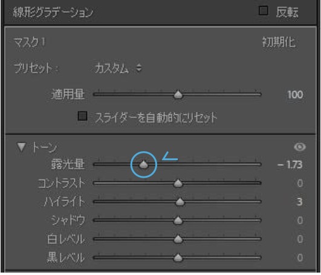
Task: Click the シャドウ slider handle
Action: [x=178, y=221]
